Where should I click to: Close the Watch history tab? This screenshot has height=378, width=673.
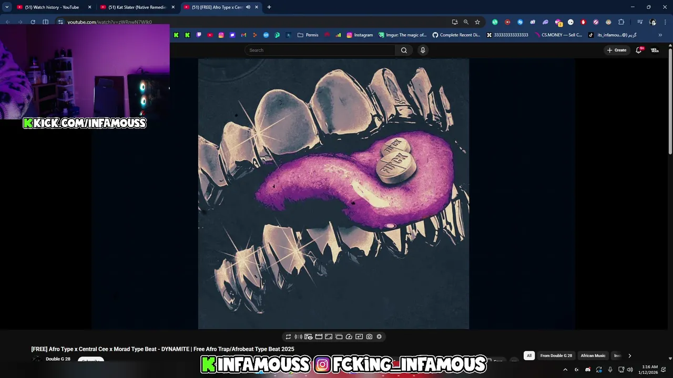[89, 7]
